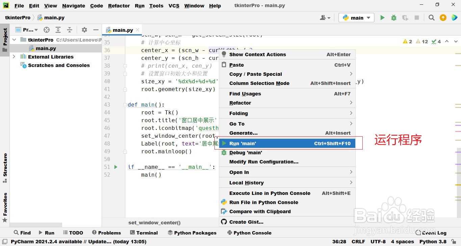
Task: Click the green Run button in the toolbar
Action: 382,18
